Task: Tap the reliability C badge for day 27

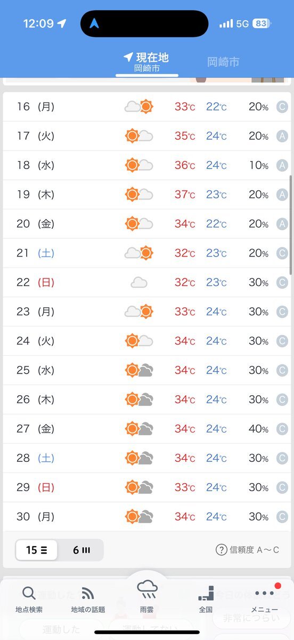Action: coord(282,429)
